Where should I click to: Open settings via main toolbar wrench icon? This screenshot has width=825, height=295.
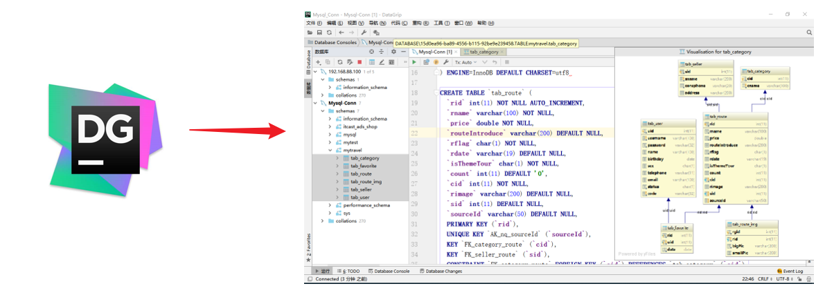[364, 32]
